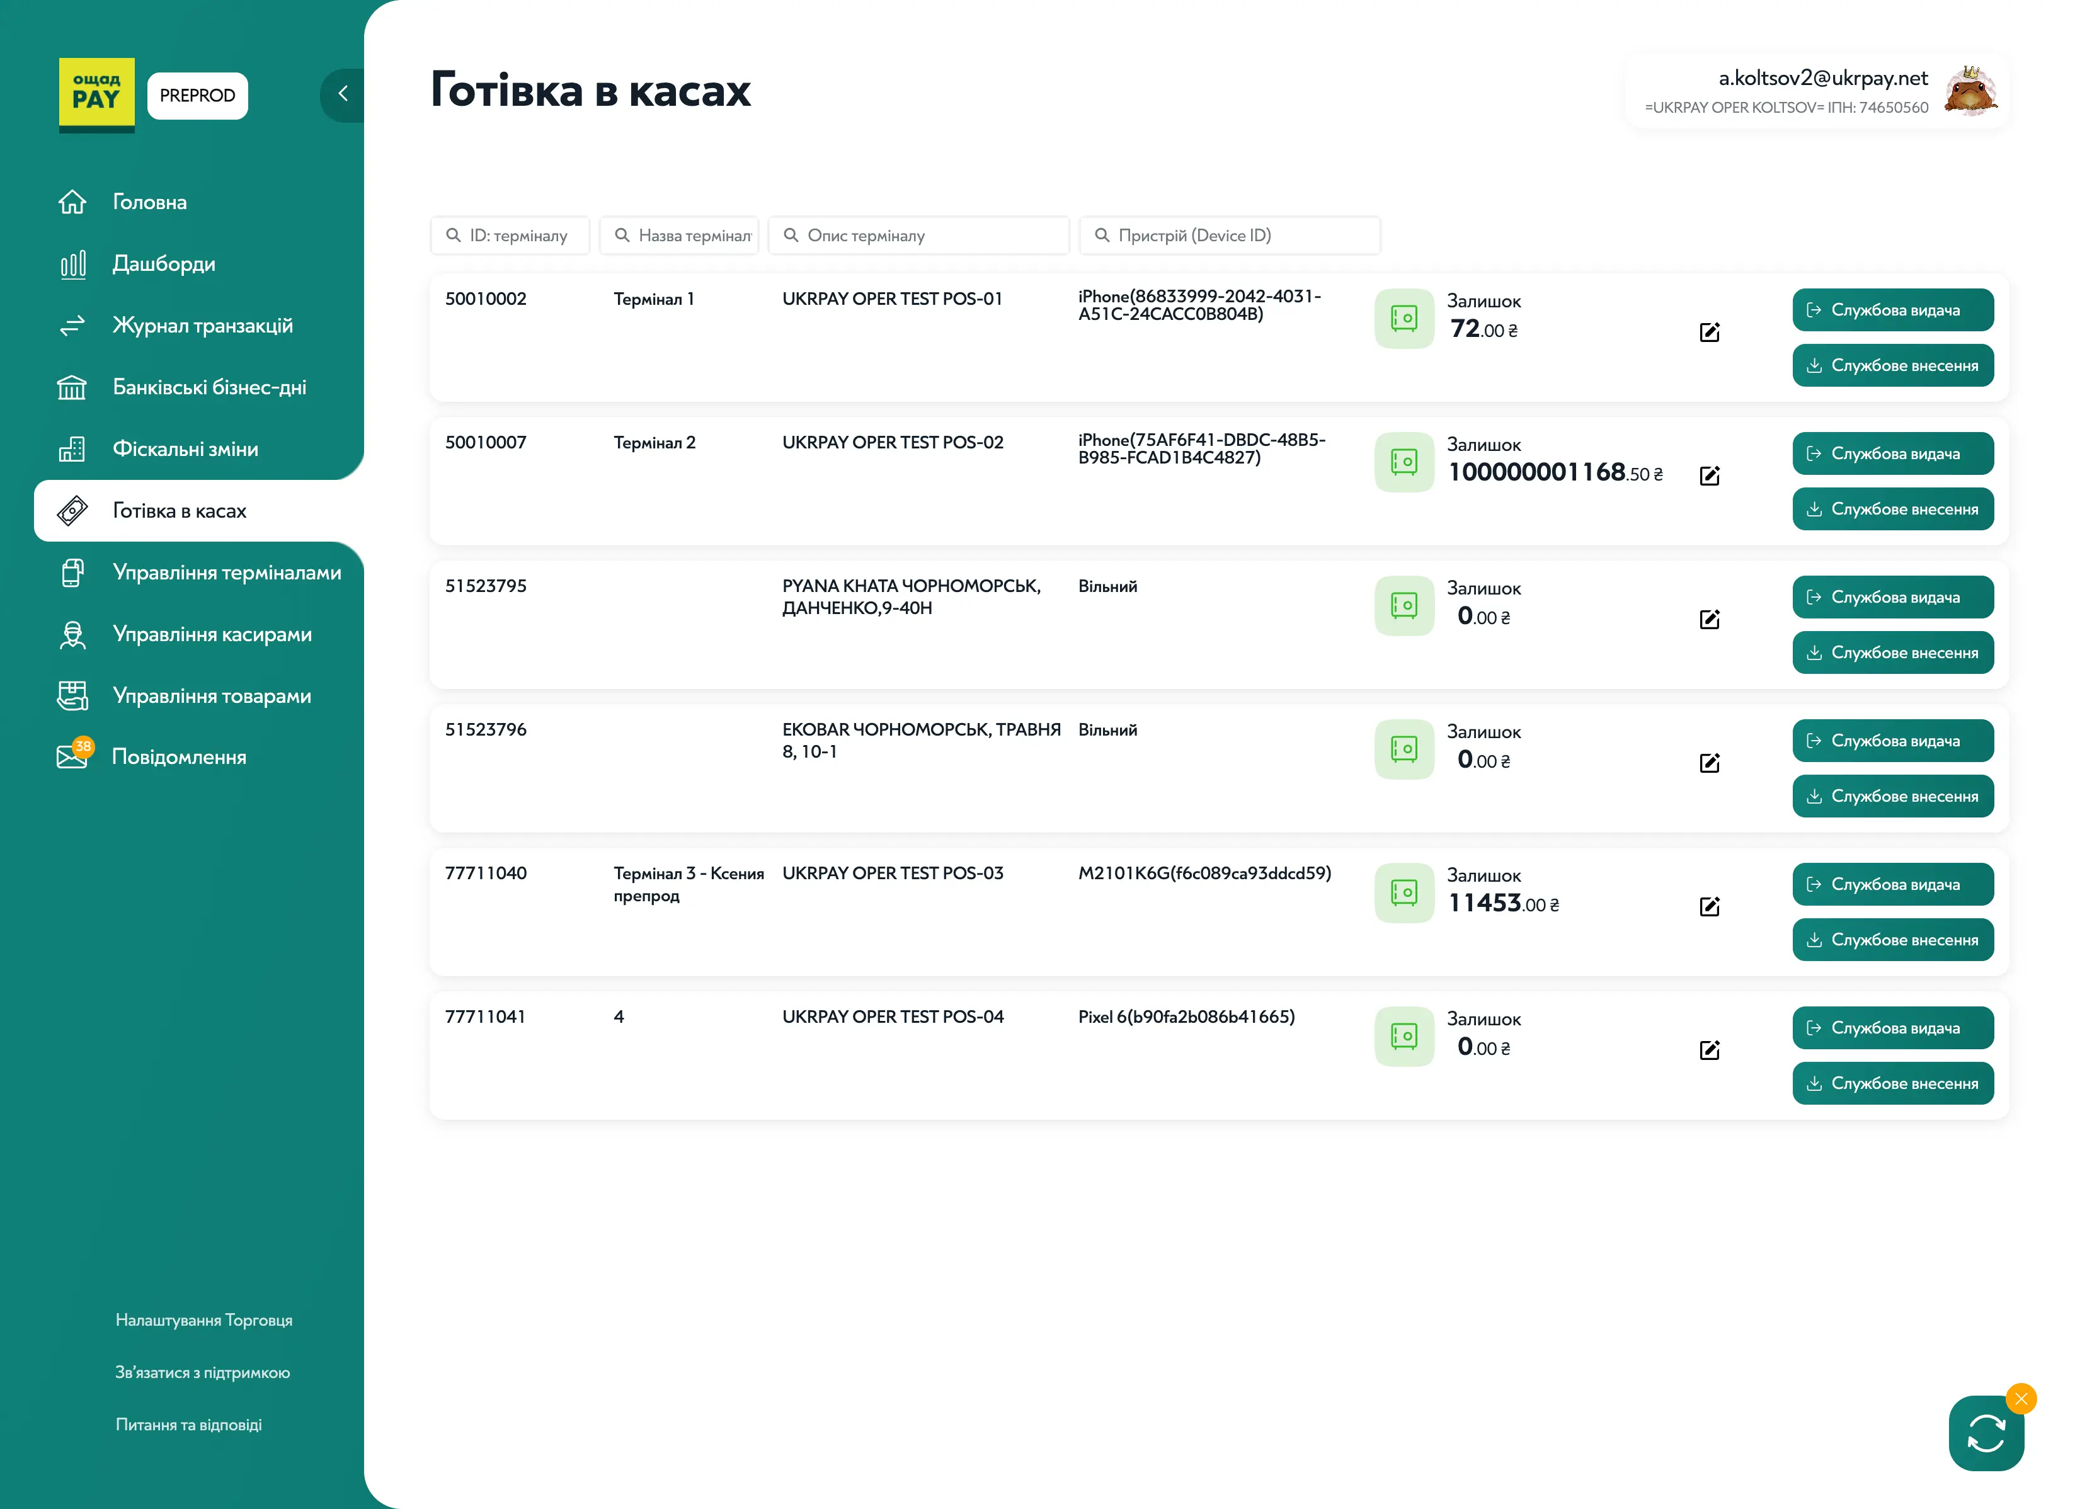Click the safe icon for terminal 77711041
This screenshot has height=1509, width=2075.
[x=1403, y=1036]
